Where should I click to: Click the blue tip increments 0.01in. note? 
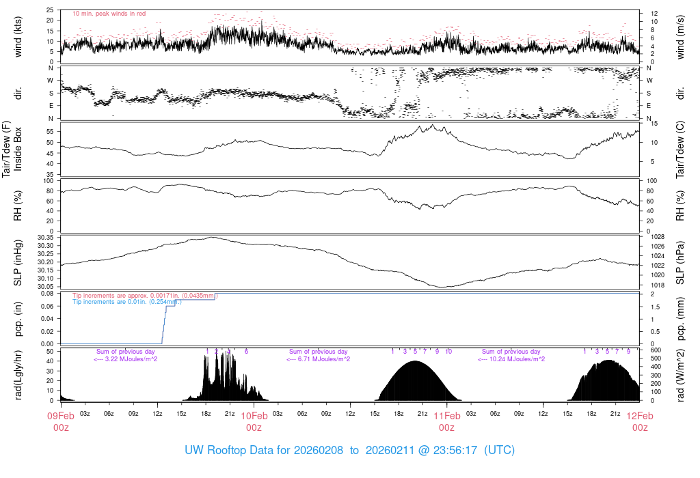coord(127,302)
